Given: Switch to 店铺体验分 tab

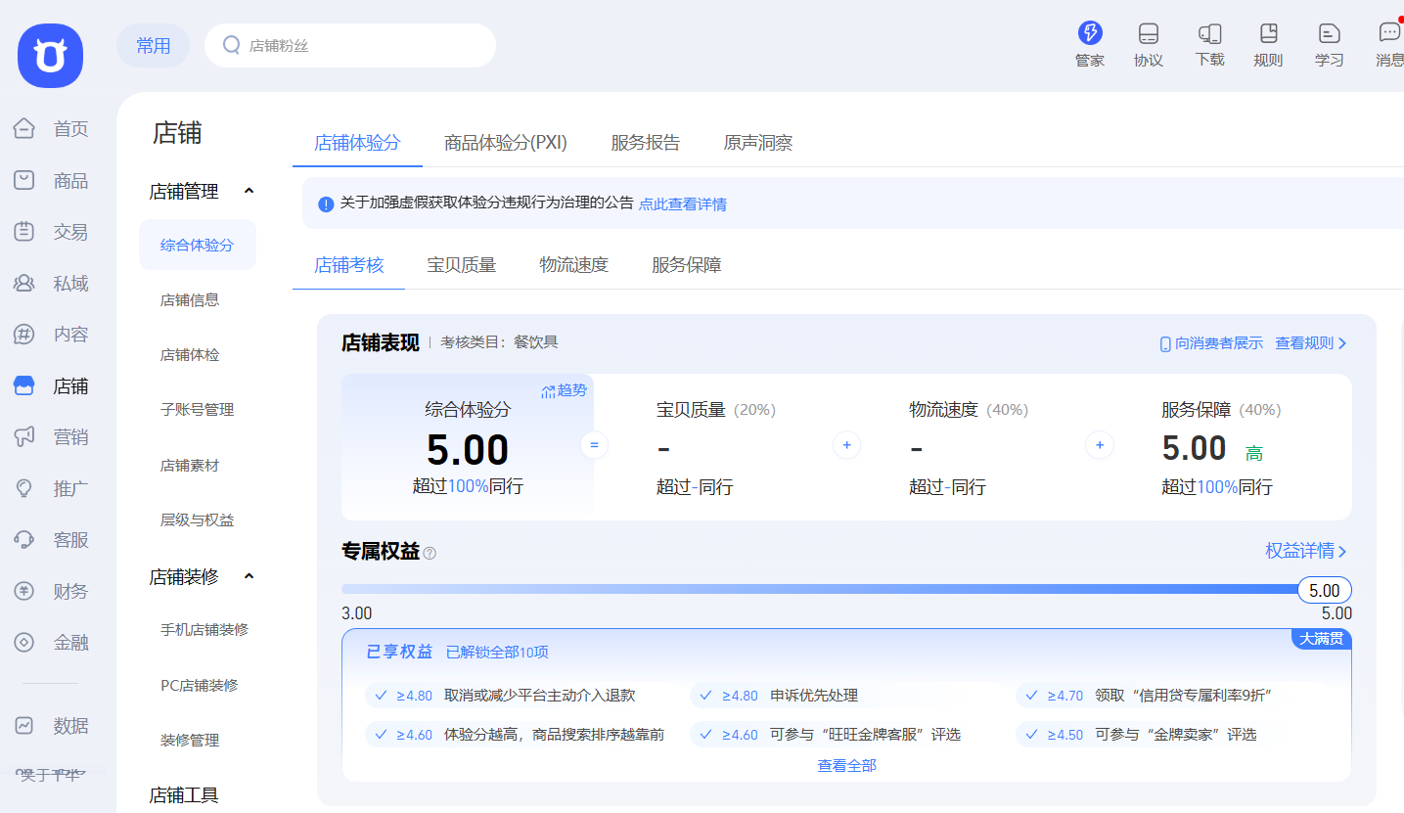Looking at the screenshot, I should (x=357, y=143).
